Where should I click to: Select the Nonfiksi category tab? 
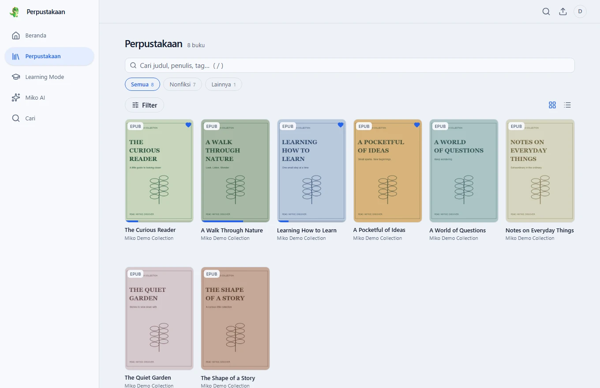183,84
